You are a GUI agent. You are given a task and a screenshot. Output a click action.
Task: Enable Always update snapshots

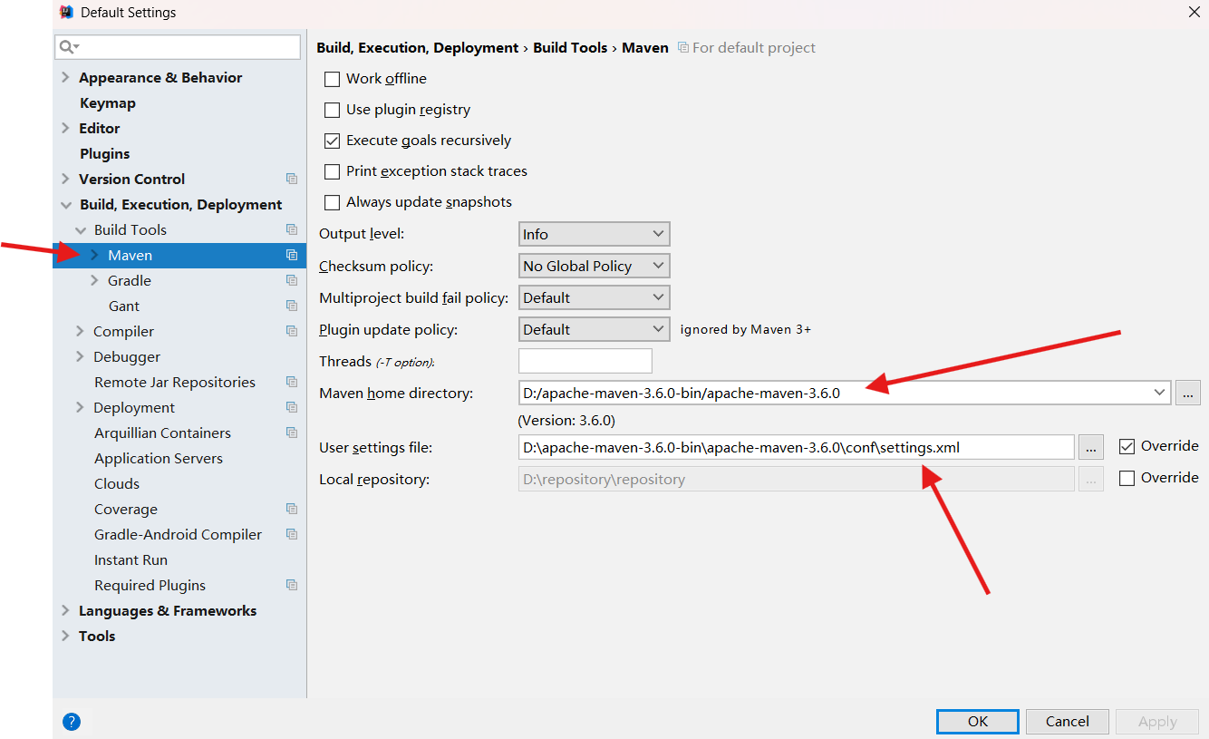(333, 202)
